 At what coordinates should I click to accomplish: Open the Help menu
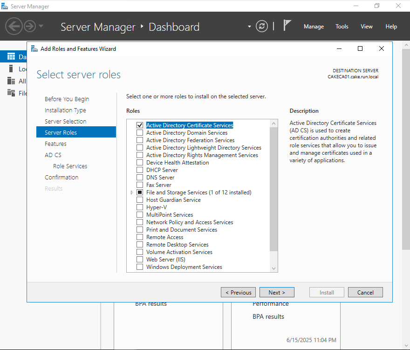pos(391,27)
